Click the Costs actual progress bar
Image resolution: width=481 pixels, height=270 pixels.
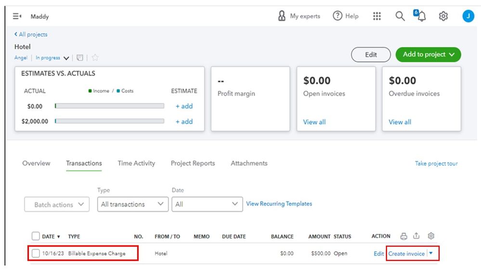(110, 122)
